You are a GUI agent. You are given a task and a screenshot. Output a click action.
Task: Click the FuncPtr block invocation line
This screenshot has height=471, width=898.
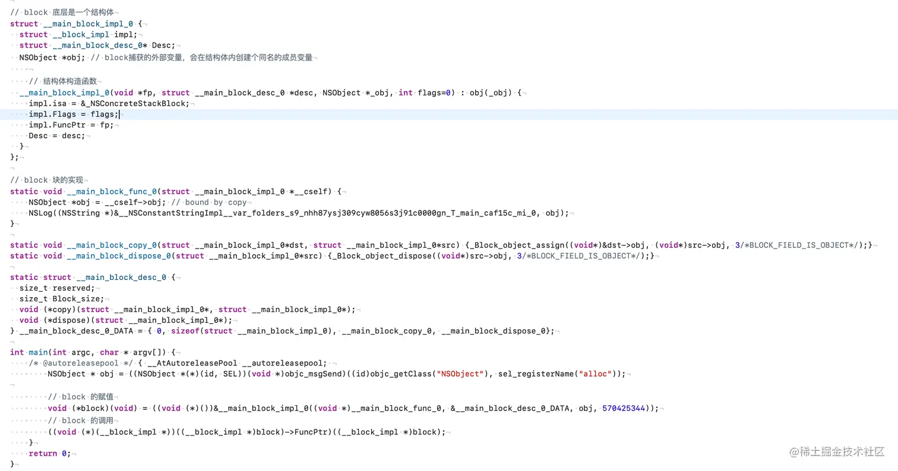click(246, 432)
